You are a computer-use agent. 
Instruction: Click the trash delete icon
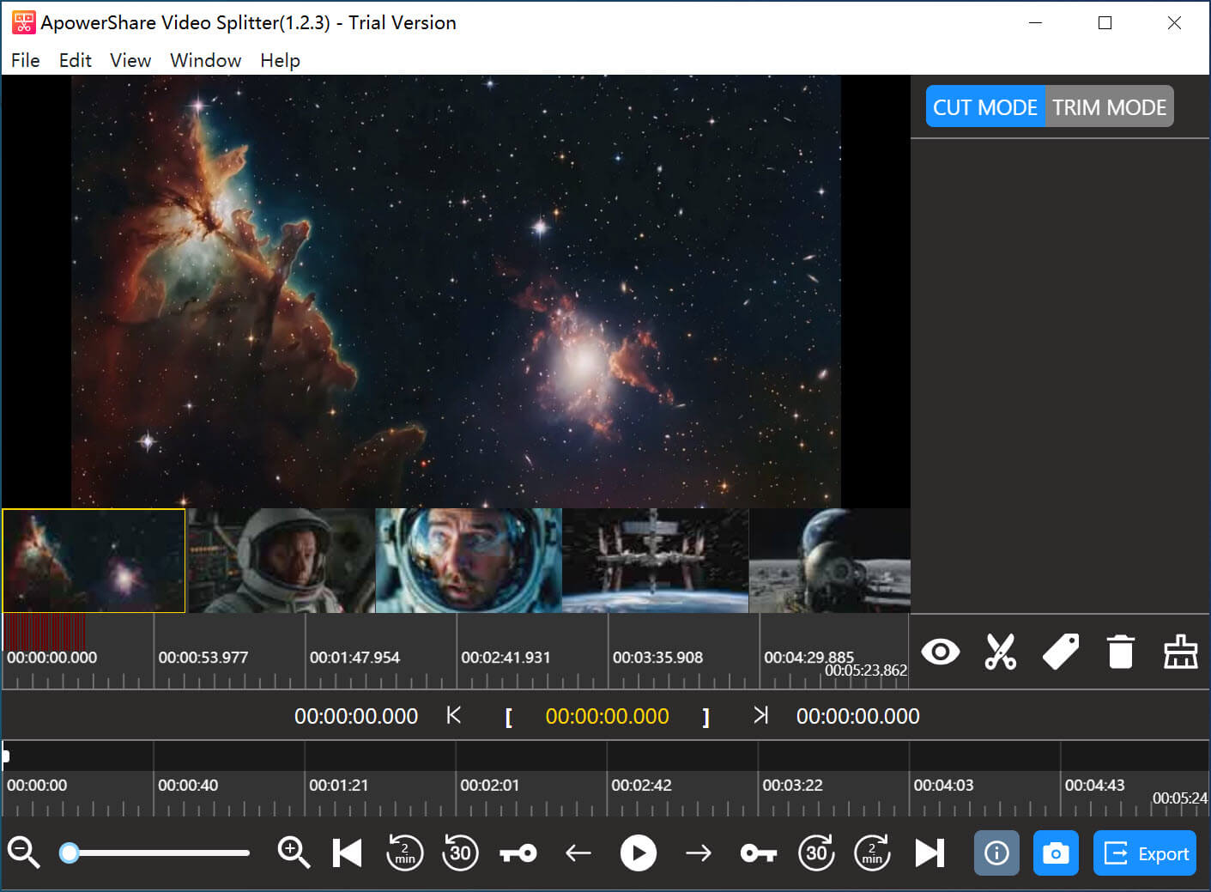coord(1120,652)
